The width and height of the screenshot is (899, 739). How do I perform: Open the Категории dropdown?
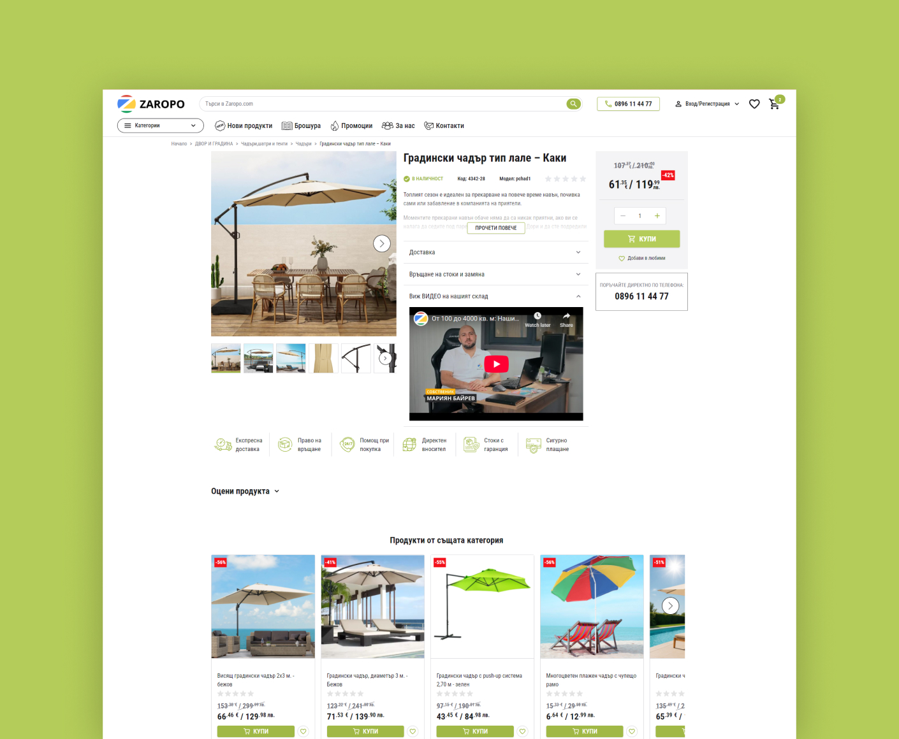tap(160, 126)
